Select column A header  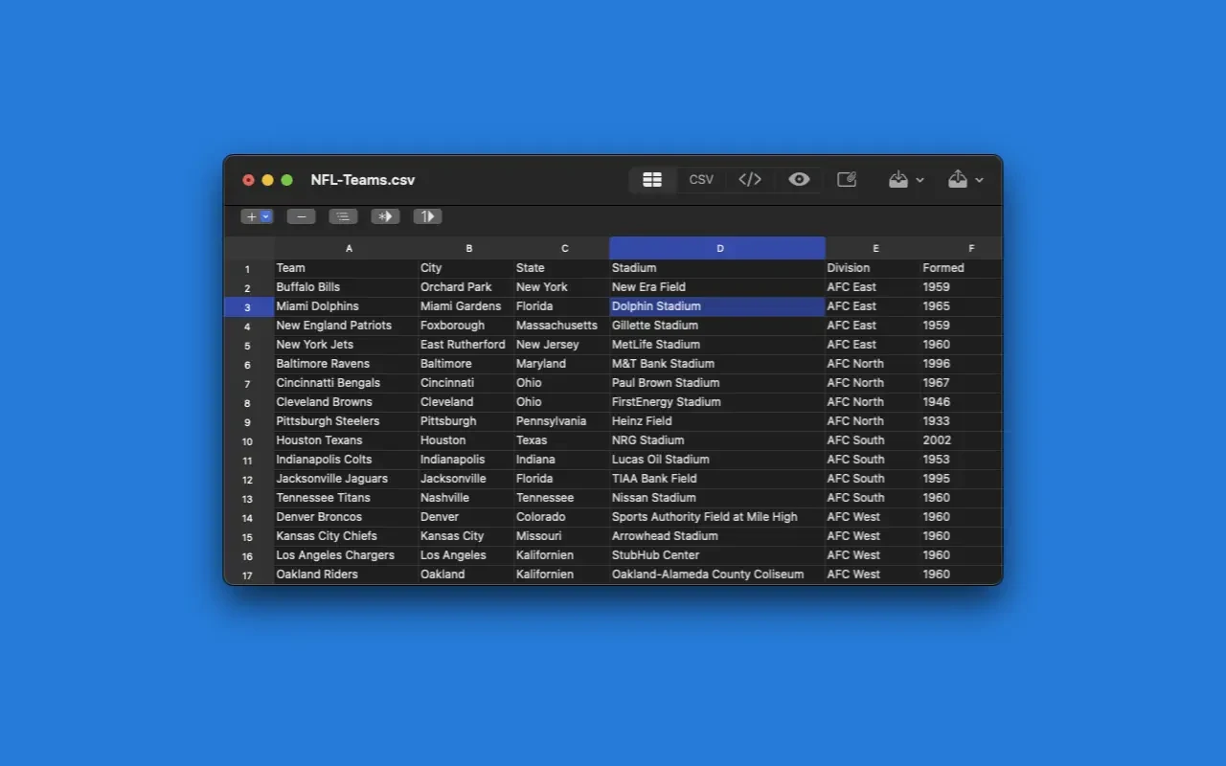tap(349, 248)
